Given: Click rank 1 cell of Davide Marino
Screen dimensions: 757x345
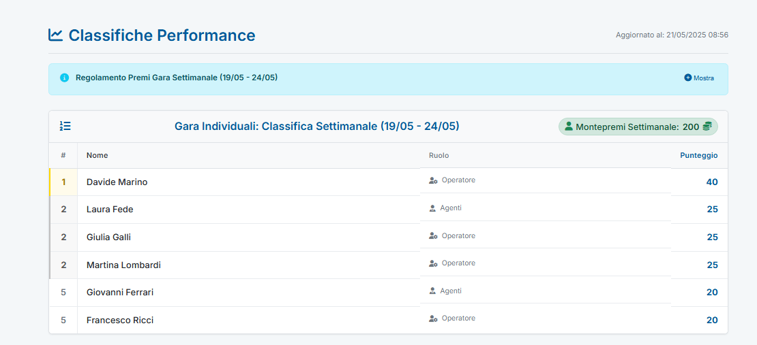Looking at the screenshot, I should (63, 182).
